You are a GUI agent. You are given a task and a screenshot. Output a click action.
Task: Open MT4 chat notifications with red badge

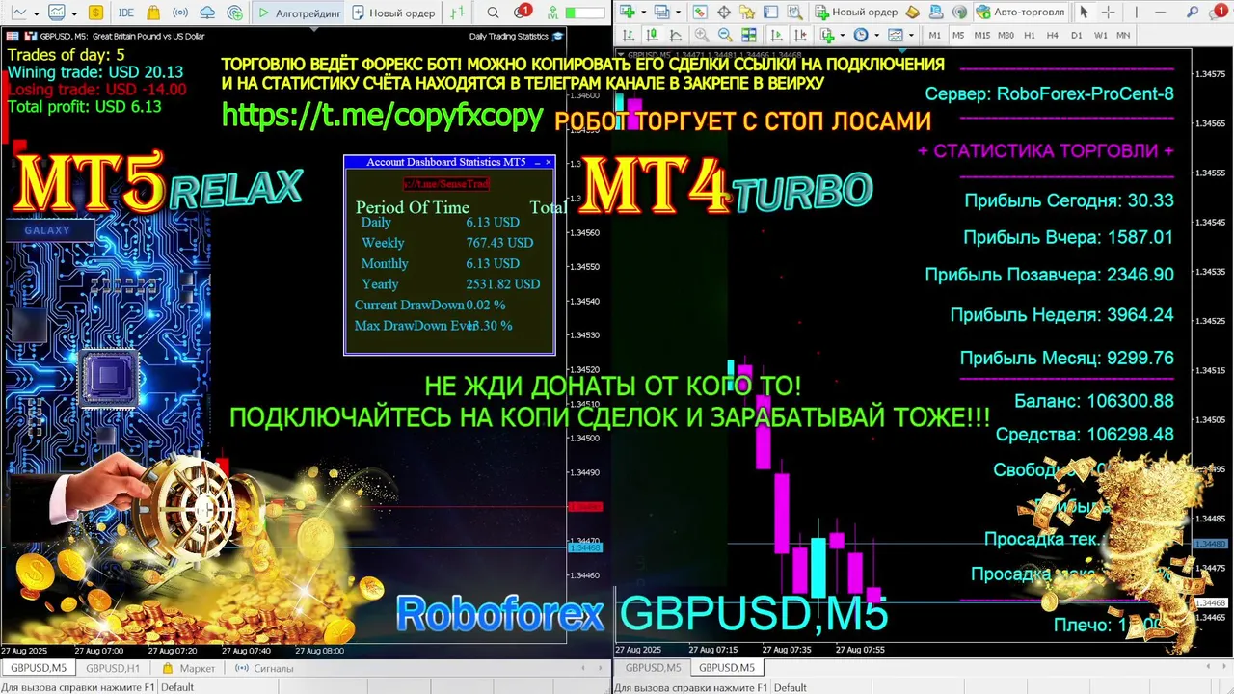[x=1219, y=13]
